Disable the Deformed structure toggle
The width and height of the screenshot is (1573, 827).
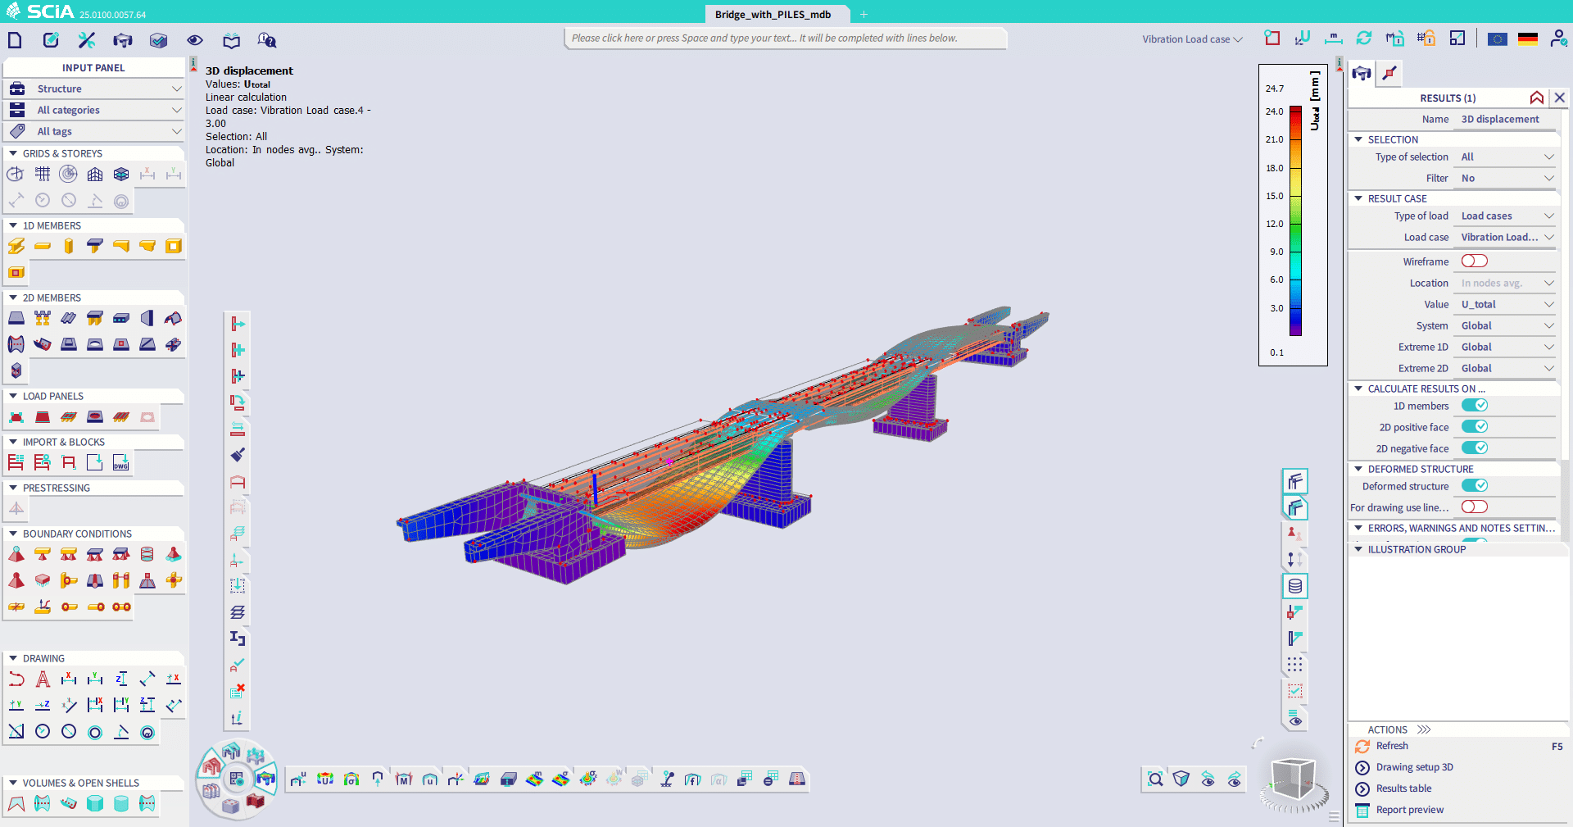[x=1474, y=486]
